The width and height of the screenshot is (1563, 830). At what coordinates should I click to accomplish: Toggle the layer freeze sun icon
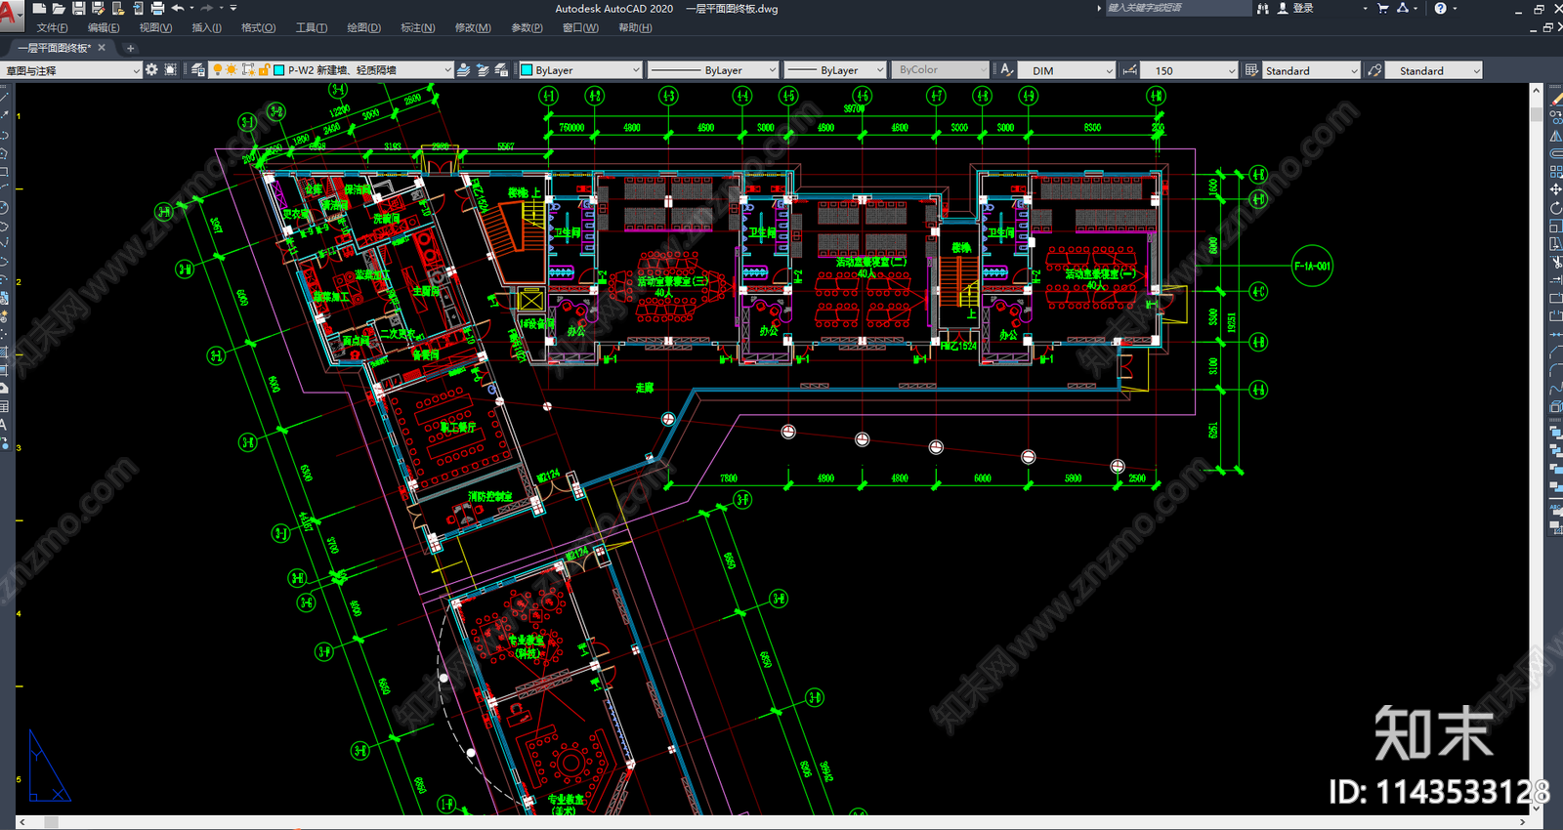click(232, 70)
